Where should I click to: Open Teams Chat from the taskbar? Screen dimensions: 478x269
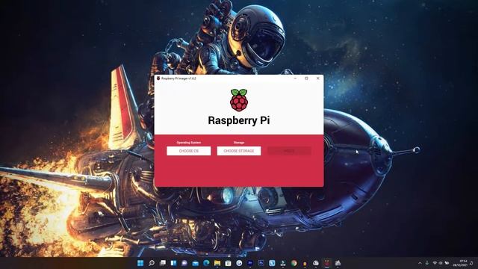coord(184,263)
